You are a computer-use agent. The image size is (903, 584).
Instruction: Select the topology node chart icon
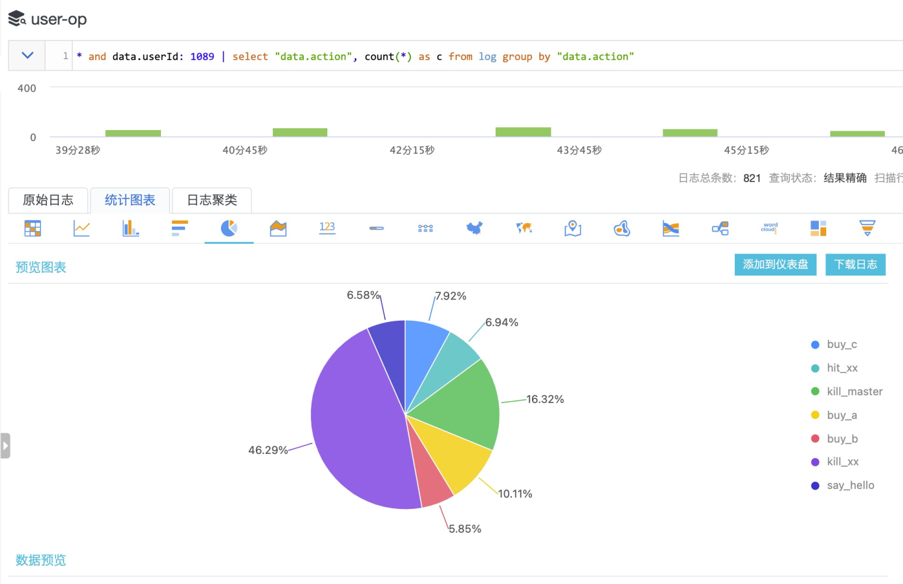pyautogui.click(x=720, y=228)
